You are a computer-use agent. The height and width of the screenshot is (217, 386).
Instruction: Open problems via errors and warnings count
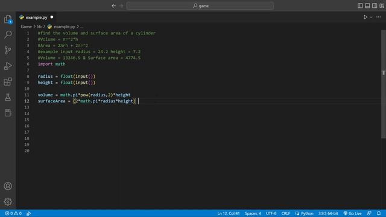click(x=13, y=213)
